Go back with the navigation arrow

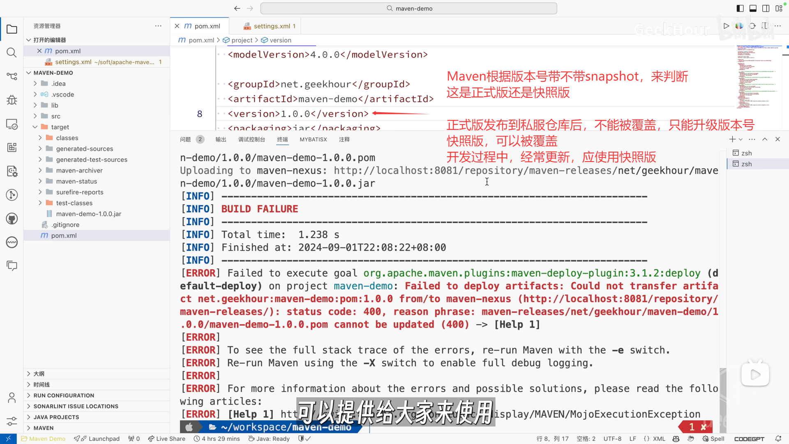coord(237,8)
